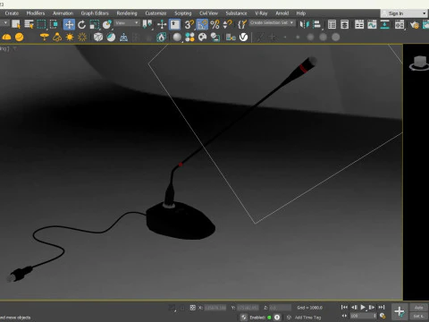Toggle Scene Explorer icon
This screenshot has height=322, width=429.
[332, 24]
